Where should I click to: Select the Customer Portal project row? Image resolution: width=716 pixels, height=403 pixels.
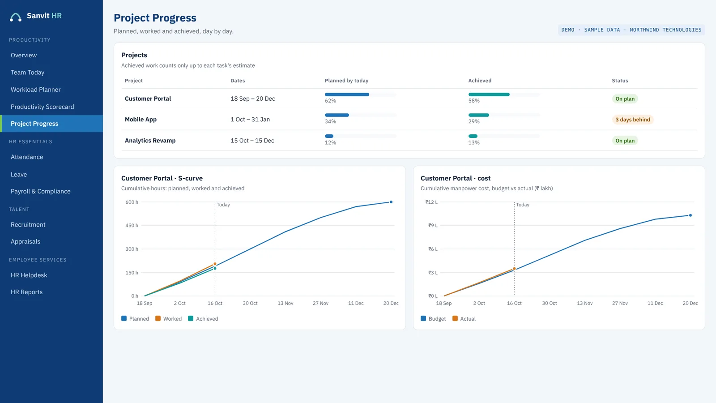[409, 99]
